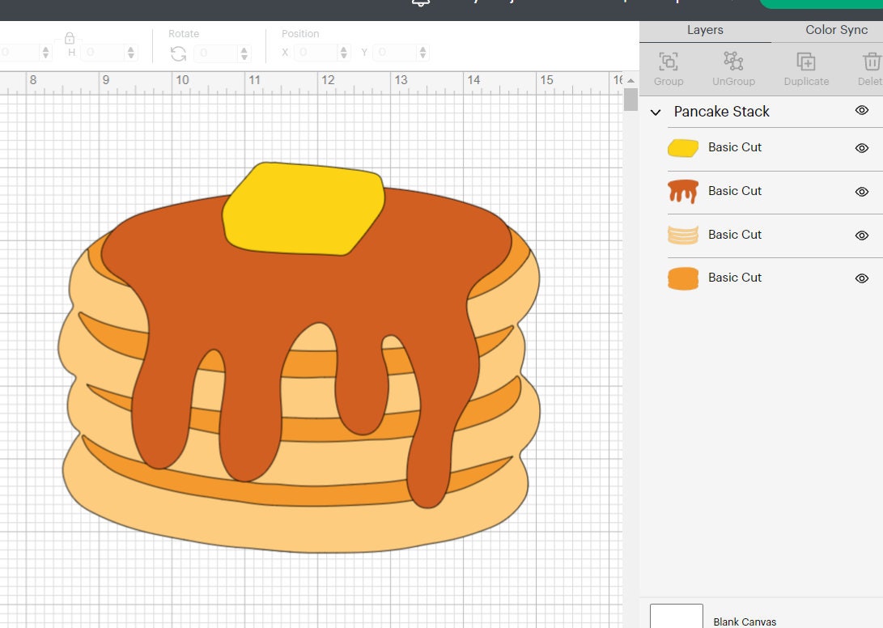Screen dimensions: 883x628
Task: Click the Position X input field
Action: pyautogui.click(x=316, y=51)
